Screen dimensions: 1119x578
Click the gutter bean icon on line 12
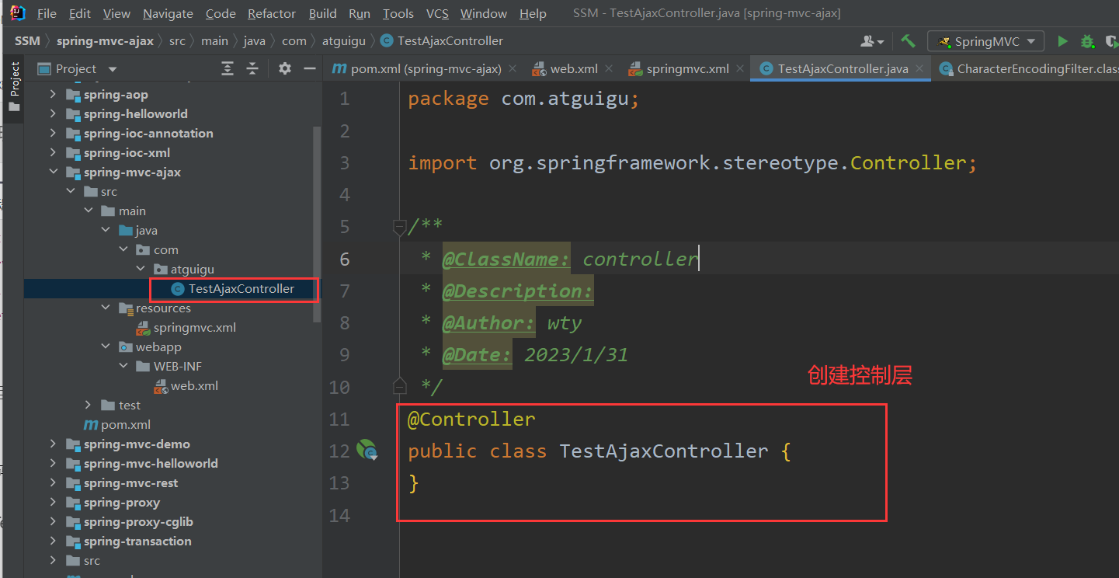coord(367,450)
